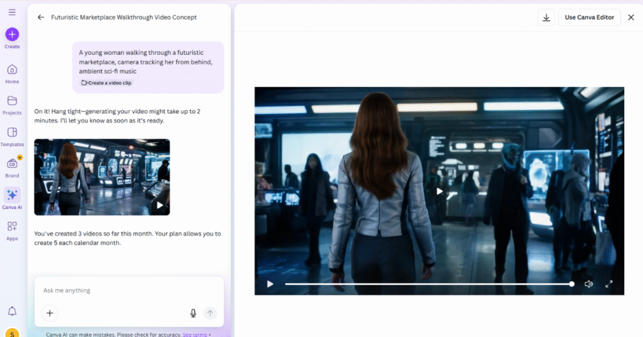
Task: Click the Ask me anything input field
Action: [x=129, y=290]
